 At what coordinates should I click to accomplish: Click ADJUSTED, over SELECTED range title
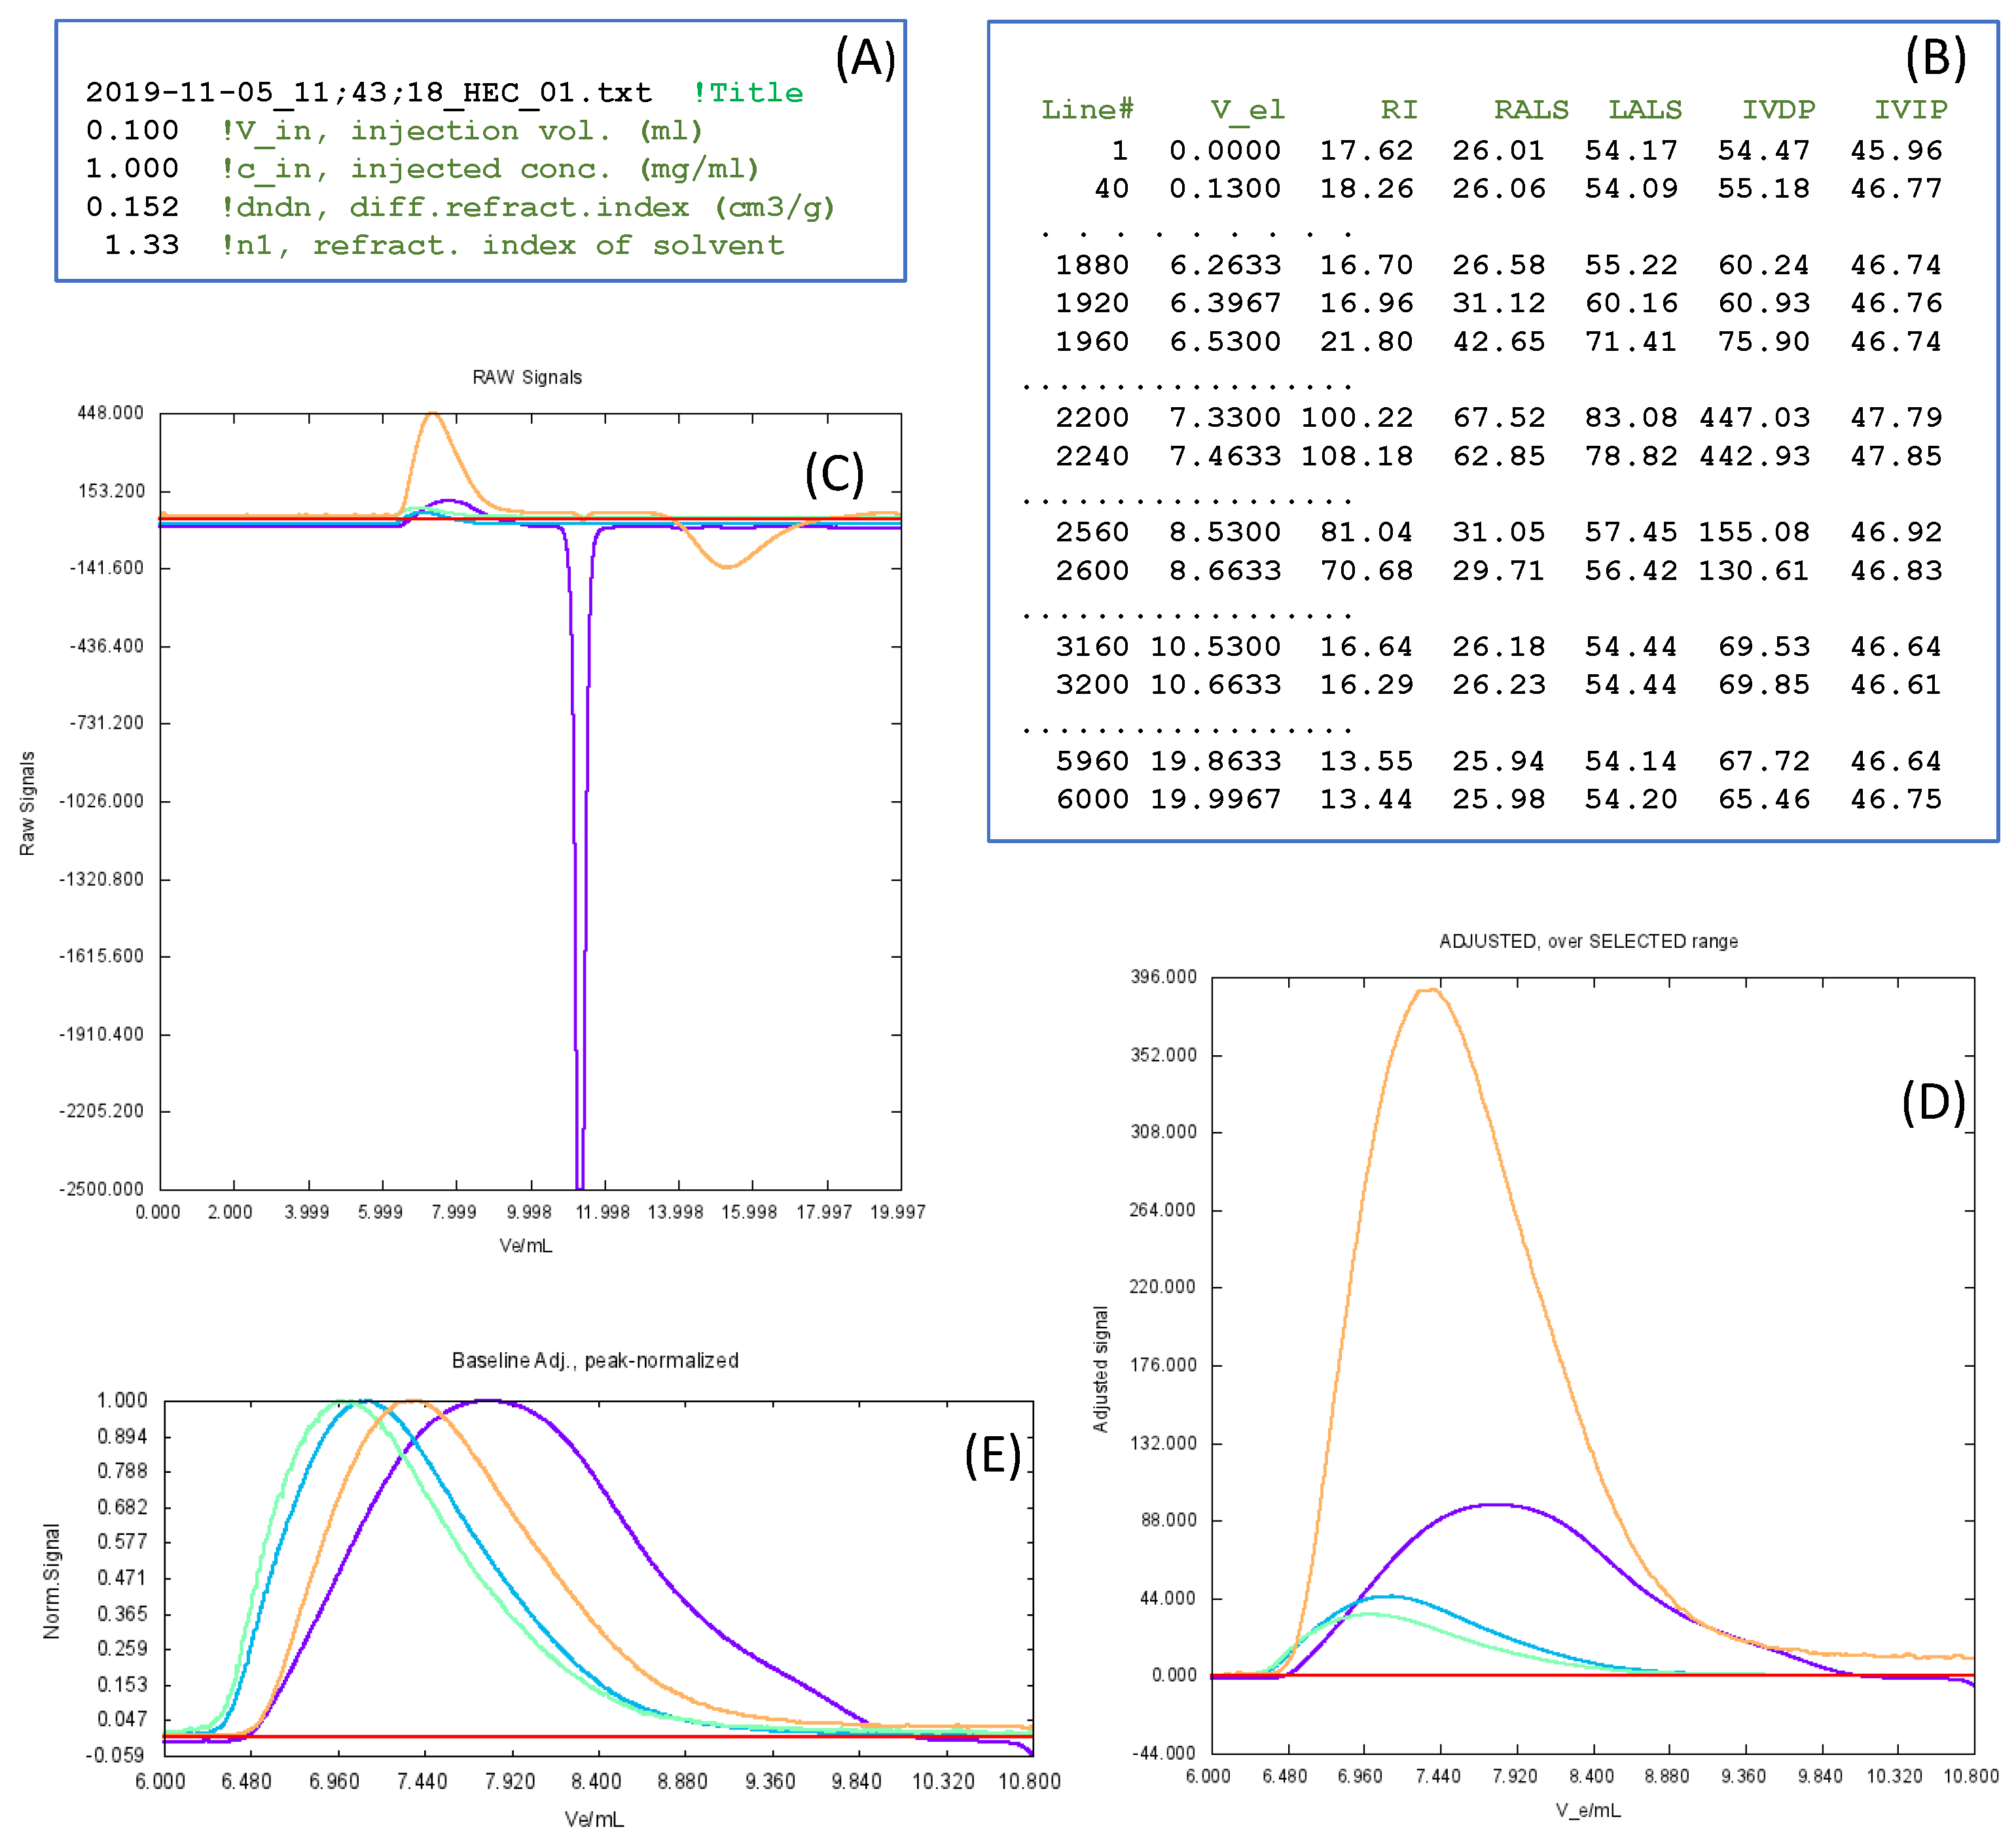1588,941
